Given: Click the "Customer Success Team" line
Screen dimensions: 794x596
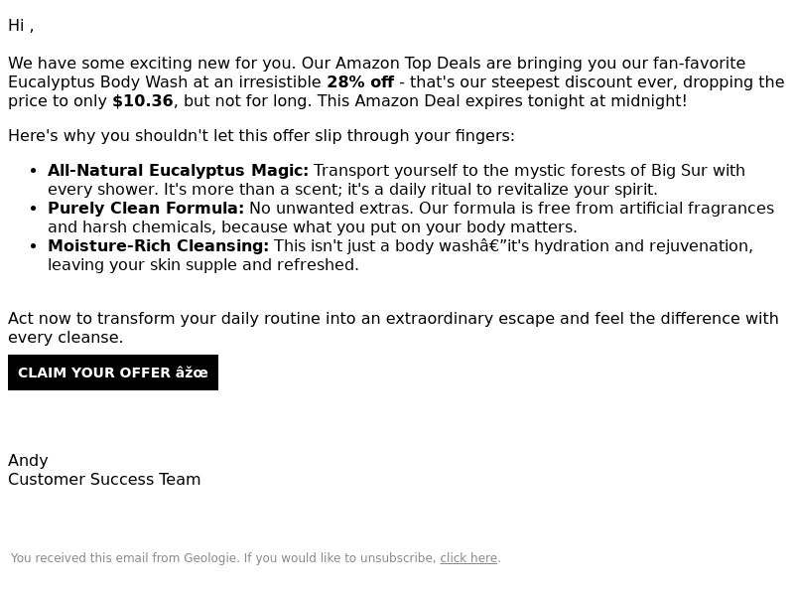Looking at the screenshot, I should 104,480.
